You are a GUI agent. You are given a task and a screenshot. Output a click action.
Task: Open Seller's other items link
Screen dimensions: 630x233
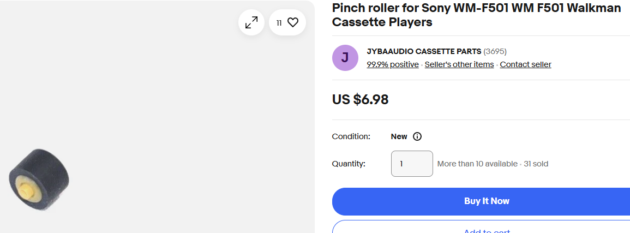tap(459, 64)
